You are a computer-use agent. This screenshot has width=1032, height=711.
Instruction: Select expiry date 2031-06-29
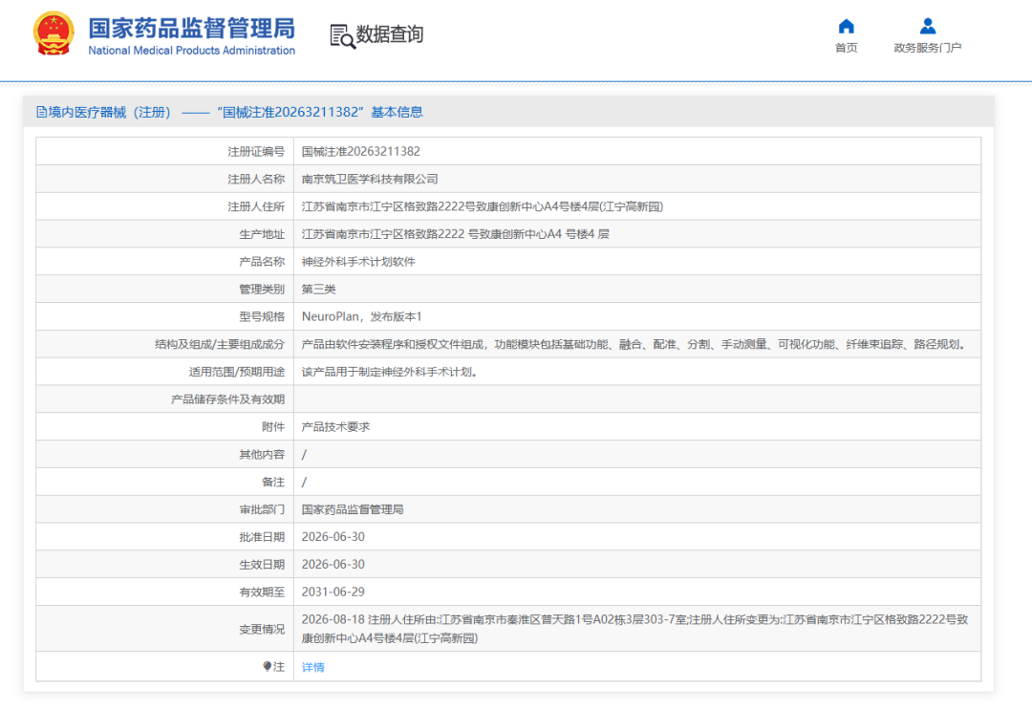pos(333,592)
